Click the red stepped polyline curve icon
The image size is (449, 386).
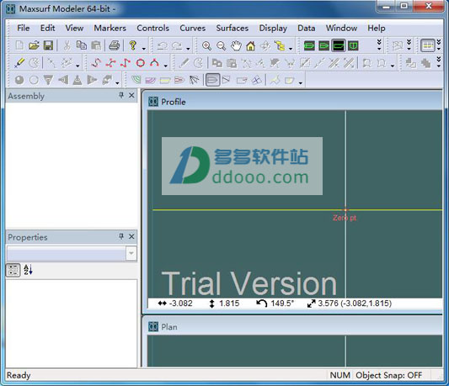126,63
